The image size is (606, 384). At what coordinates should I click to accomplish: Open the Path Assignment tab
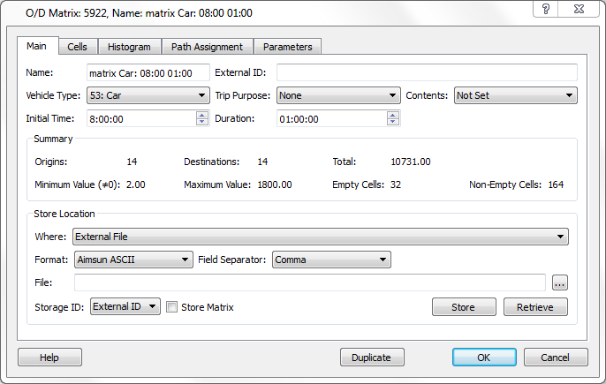pyautogui.click(x=207, y=47)
